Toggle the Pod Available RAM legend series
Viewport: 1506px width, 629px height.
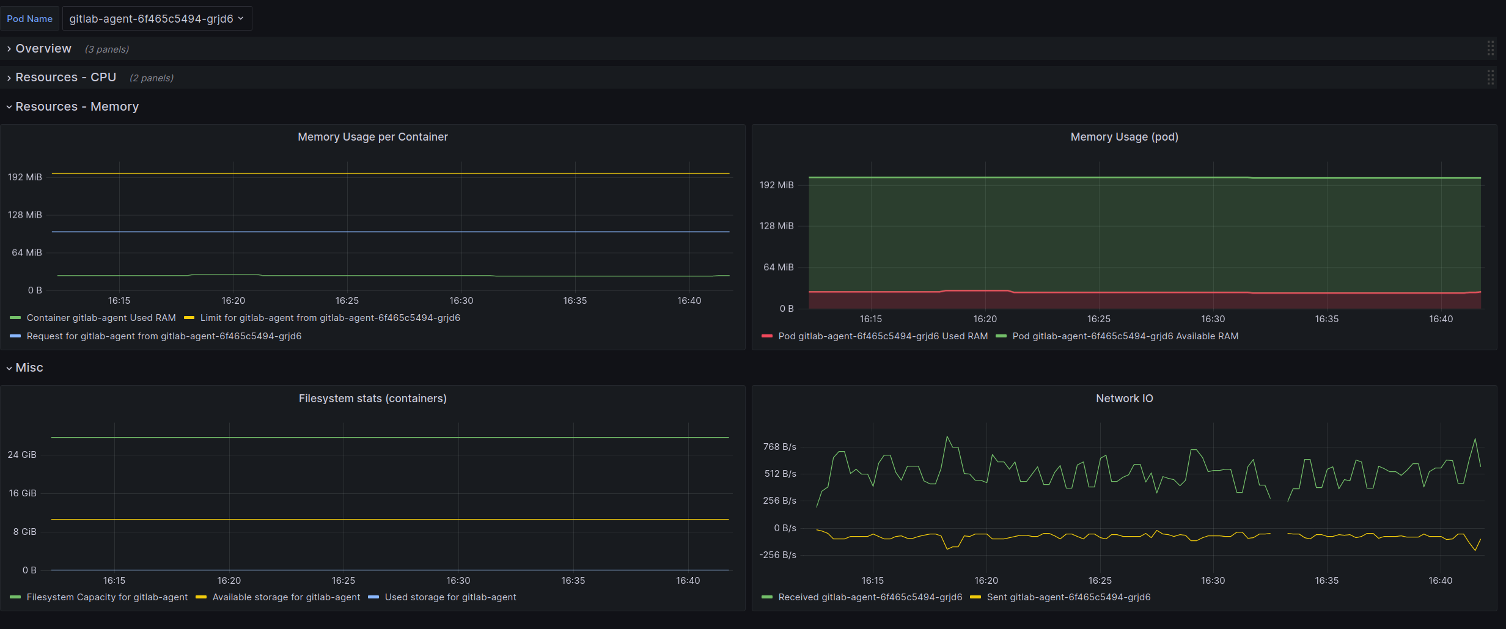(x=1125, y=336)
